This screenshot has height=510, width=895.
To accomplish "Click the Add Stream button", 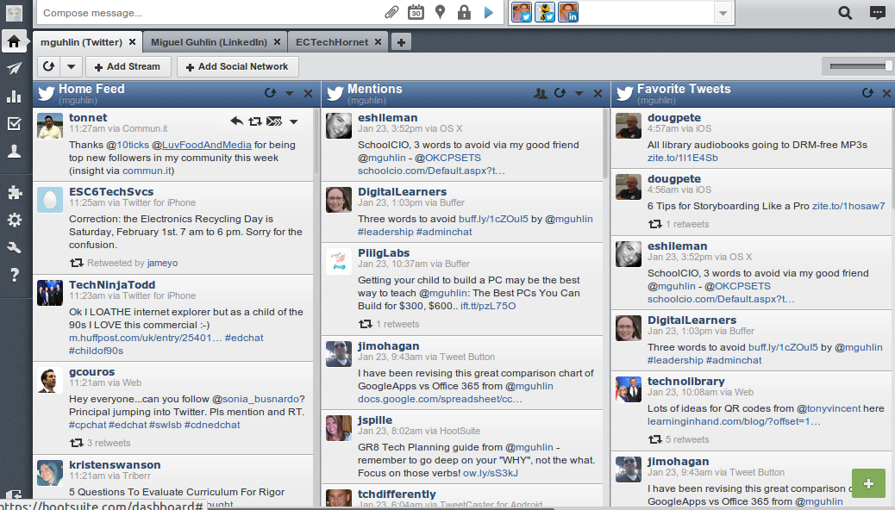I will tap(128, 66).
